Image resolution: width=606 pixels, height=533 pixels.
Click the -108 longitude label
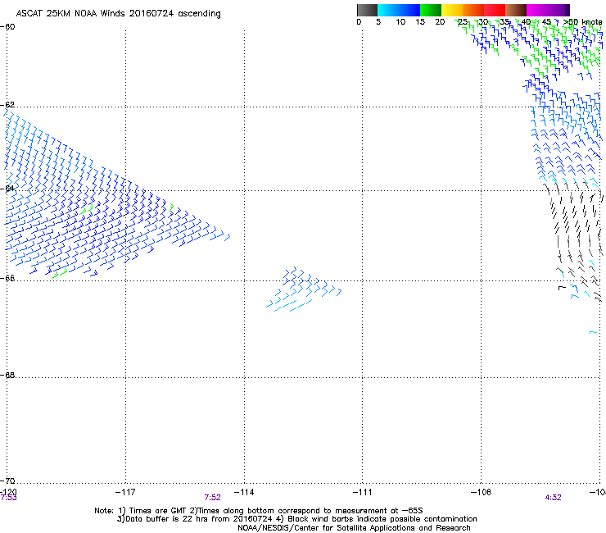tap(482, 492)
